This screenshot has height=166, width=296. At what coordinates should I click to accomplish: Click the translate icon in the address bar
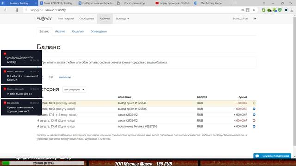[x=242, y=10]
